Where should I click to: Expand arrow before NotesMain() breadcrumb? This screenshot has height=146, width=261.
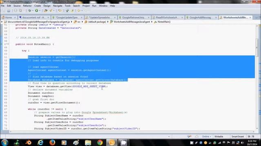[x=152, y=22]
